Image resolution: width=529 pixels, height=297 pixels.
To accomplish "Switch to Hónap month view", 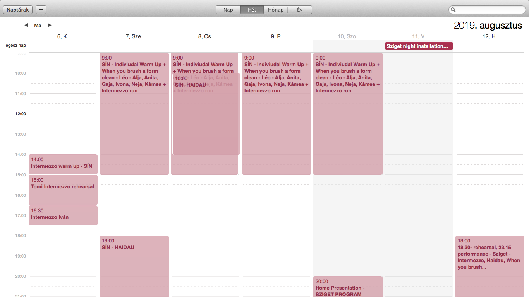I will pyautogui.click(x=276, y=10).
